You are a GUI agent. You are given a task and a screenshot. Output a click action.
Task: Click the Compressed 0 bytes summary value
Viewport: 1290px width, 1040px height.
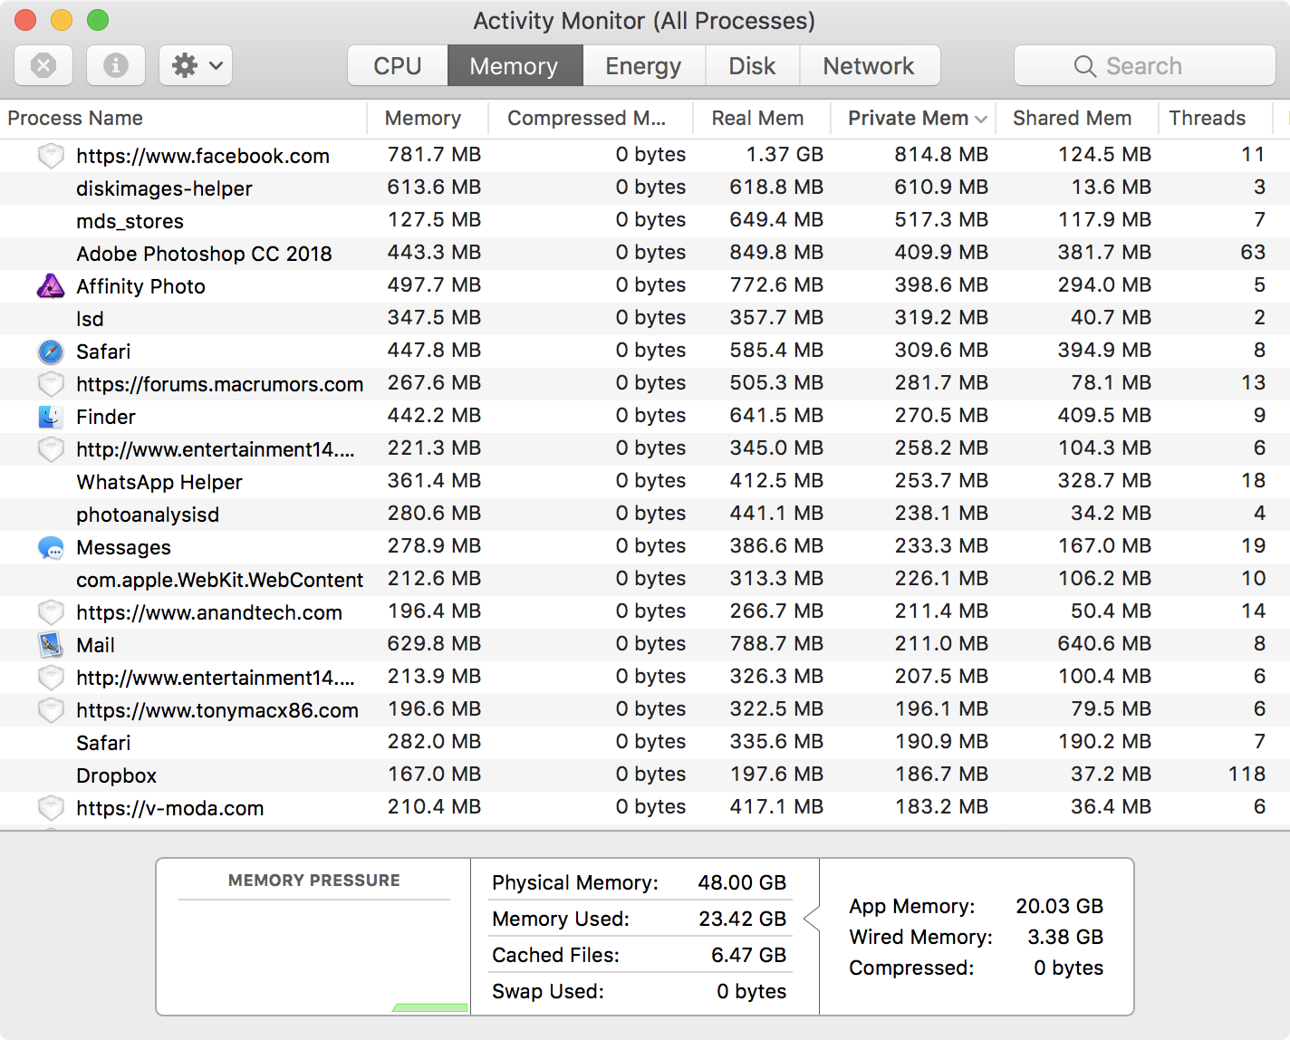click(1068, 968)
